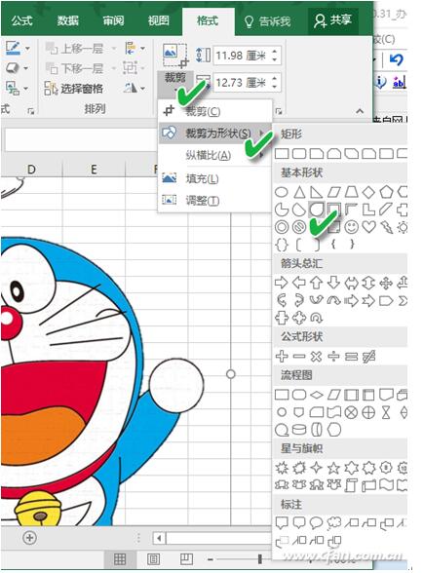
Task: Choose the rounded rectangle in 矩形
Action: coord(299,154)
